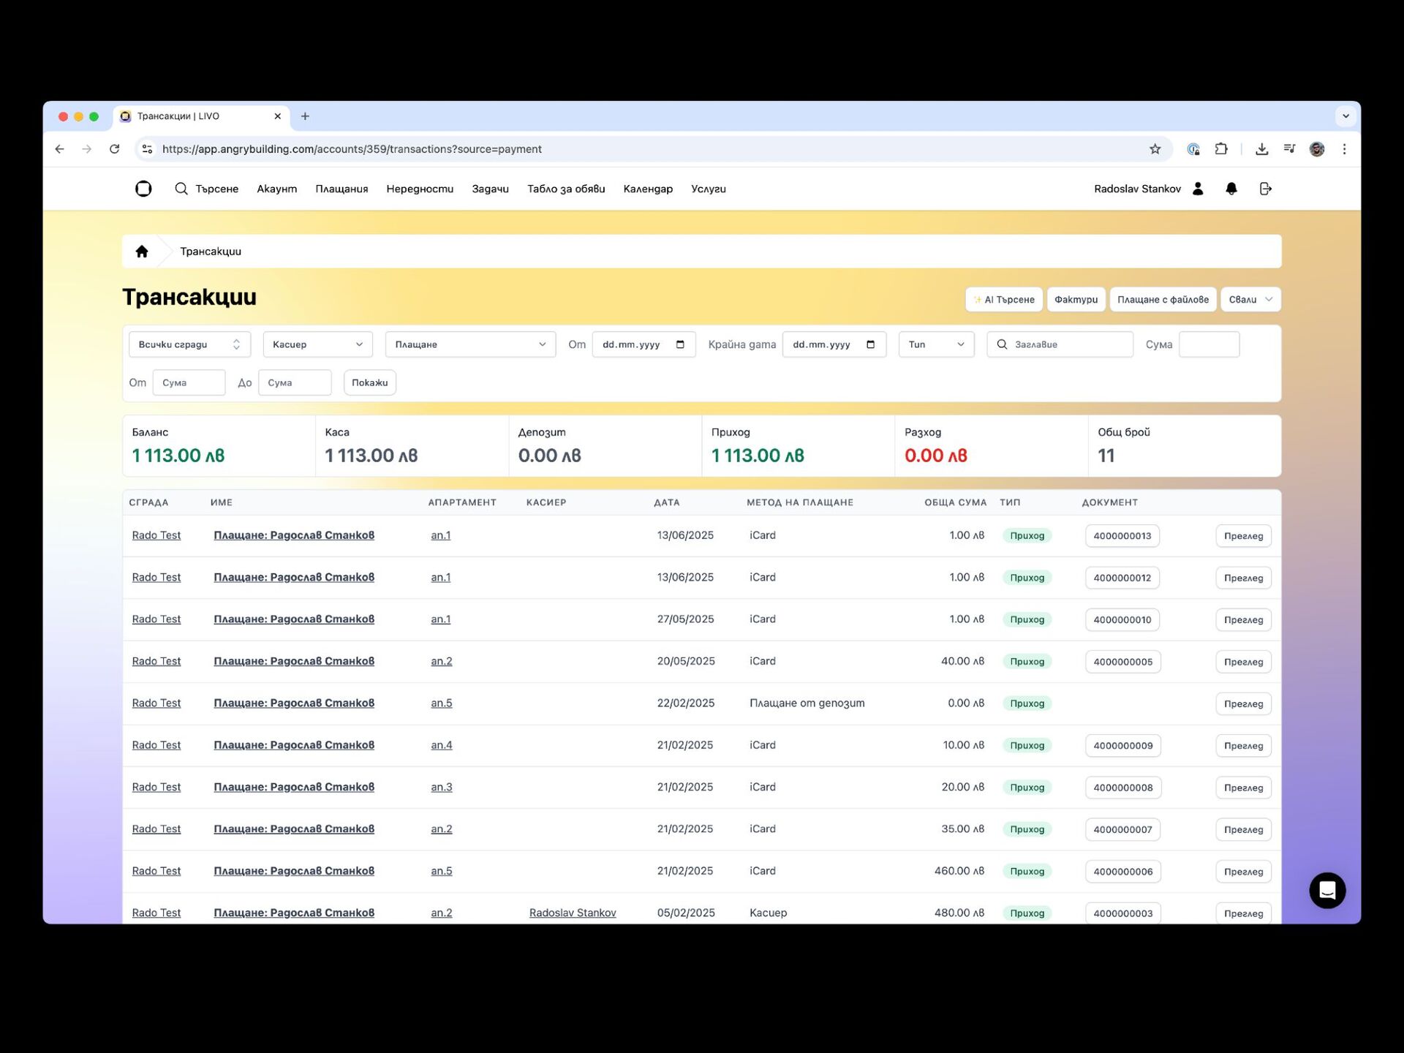Click the AI Търсене button
The height and width of the screenshot is (1053, 1404).
tap(1004, 299)
